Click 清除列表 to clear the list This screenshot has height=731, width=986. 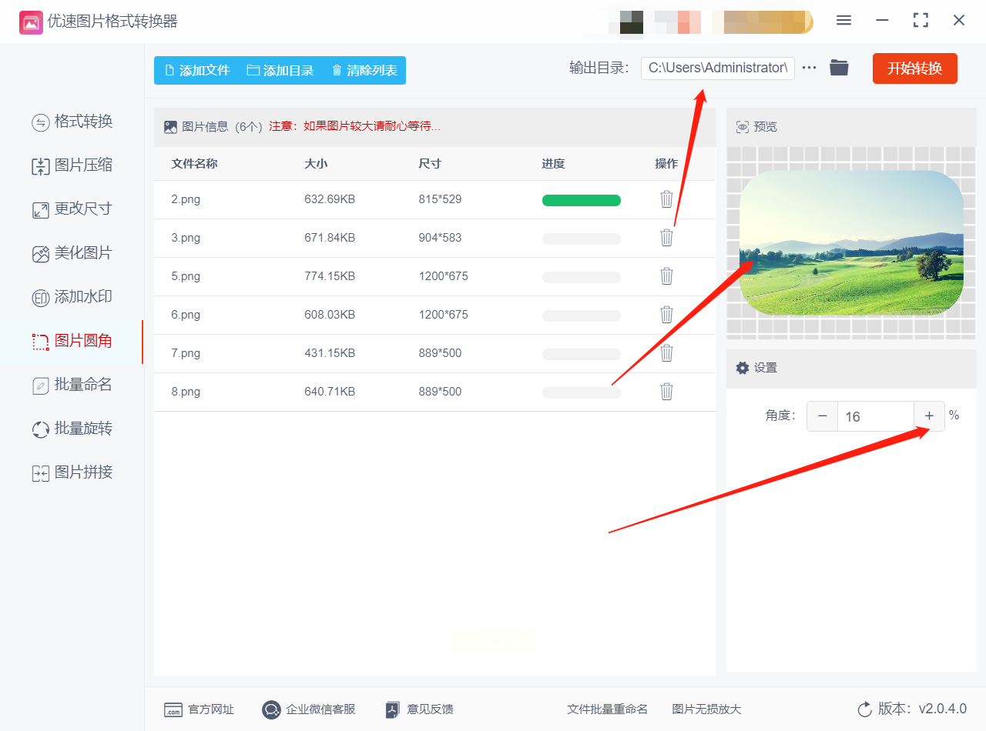coord(364,71)
